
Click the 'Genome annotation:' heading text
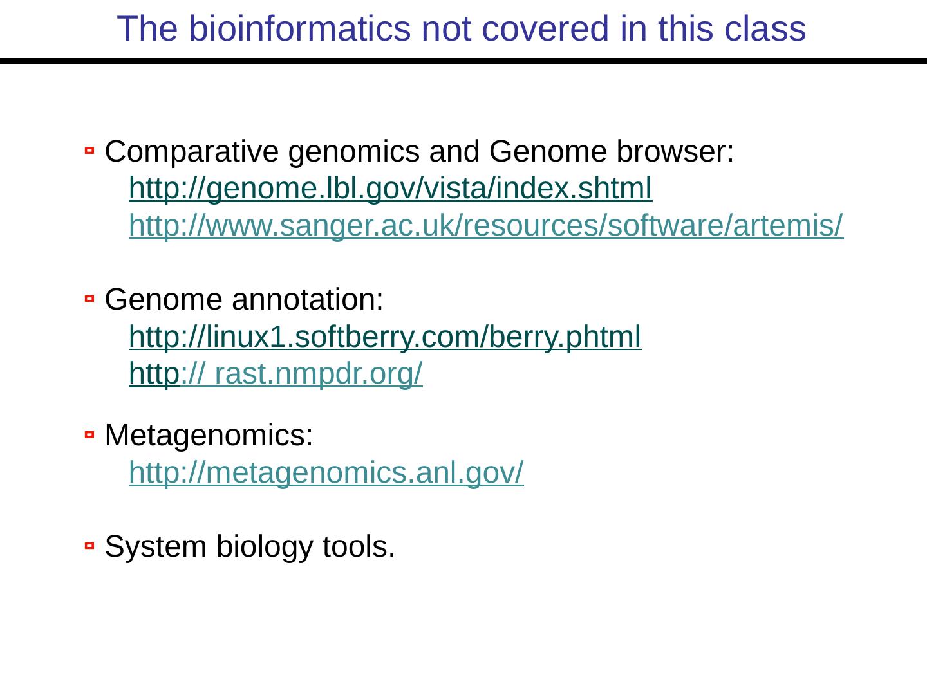click(244, 300)
